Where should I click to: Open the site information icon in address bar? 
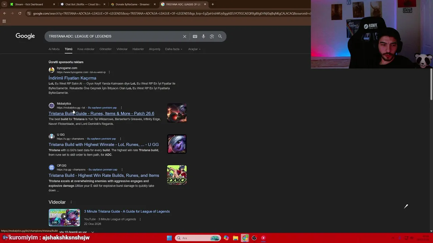point(29,13)
